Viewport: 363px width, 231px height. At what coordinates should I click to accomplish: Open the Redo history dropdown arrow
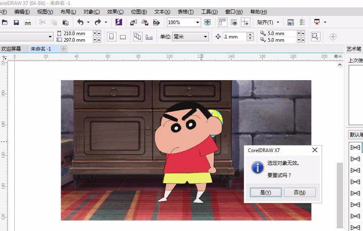click(106, 22)
